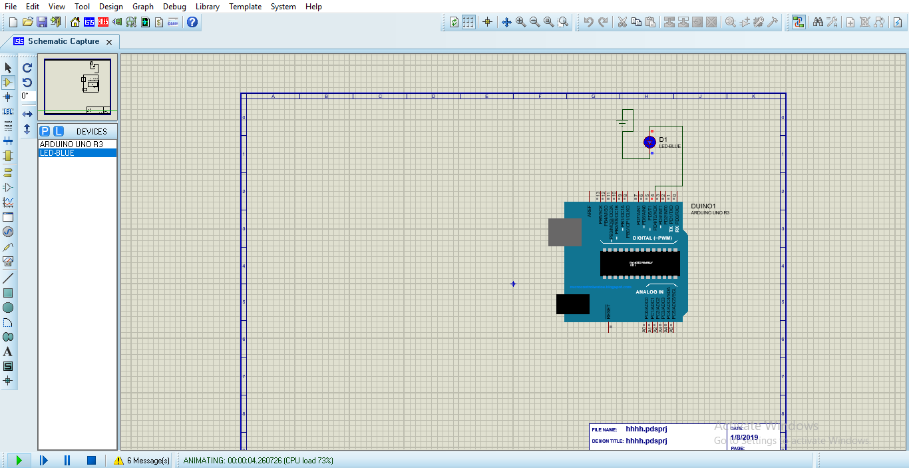Stop the simulation
The width and height of the screenshot is (909, 468).
[92, 460]
